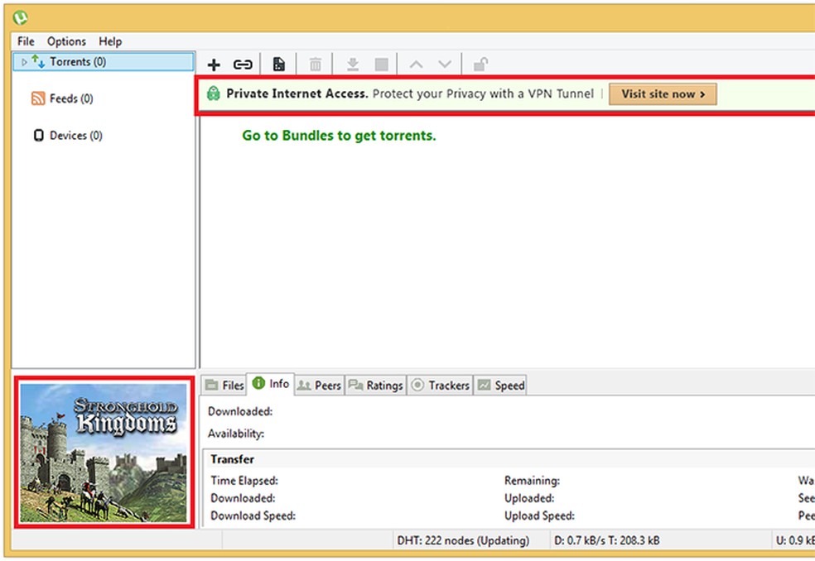The image size is (815, 561).
Task: Click the Add Torrent plus icon
Action: 214,64
